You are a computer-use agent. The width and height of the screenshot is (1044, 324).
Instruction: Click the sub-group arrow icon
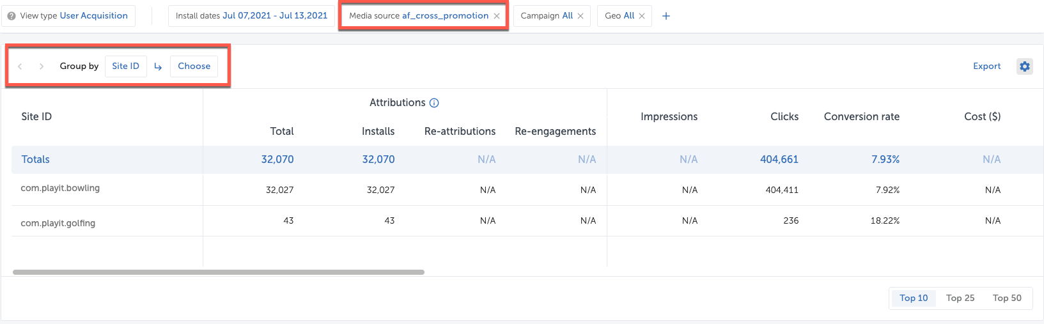[158, 66]
